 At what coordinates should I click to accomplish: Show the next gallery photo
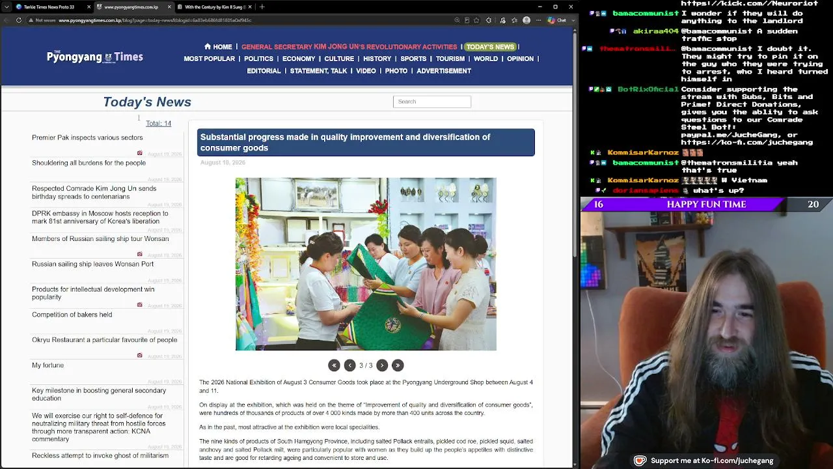click(x=382, y=365)
